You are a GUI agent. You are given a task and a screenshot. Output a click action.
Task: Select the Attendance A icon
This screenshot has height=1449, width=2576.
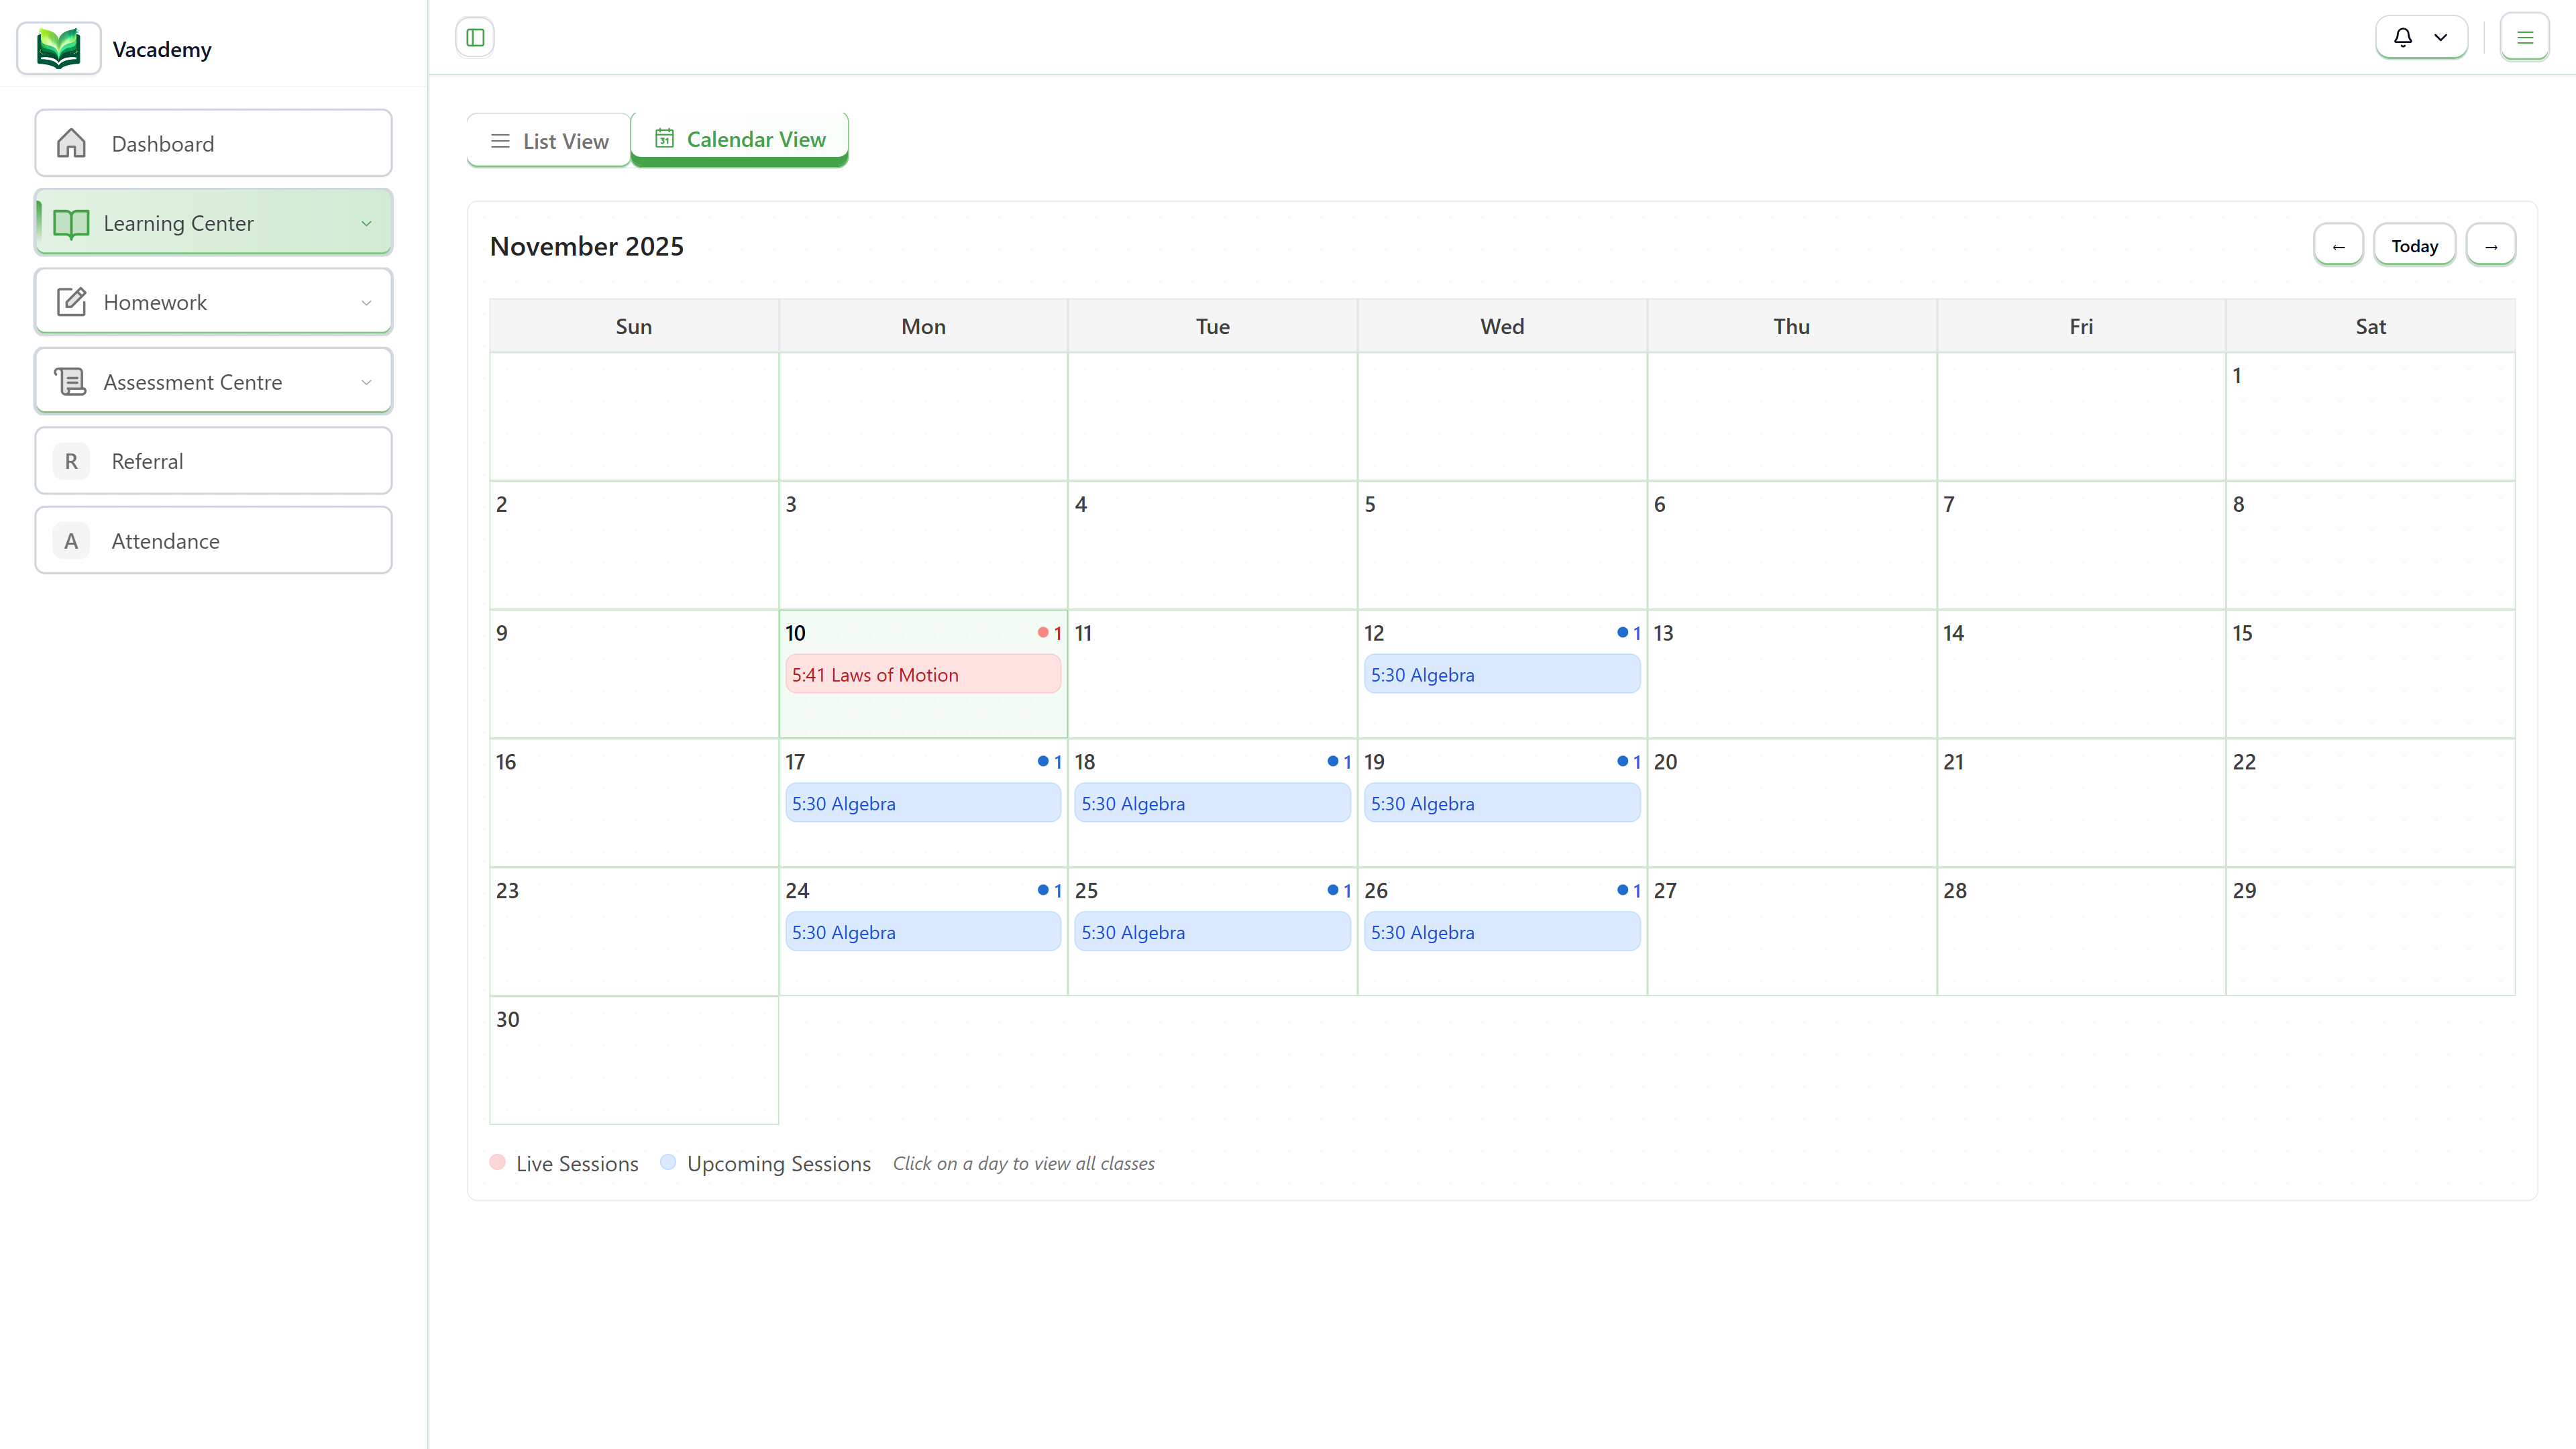point(71,540)
